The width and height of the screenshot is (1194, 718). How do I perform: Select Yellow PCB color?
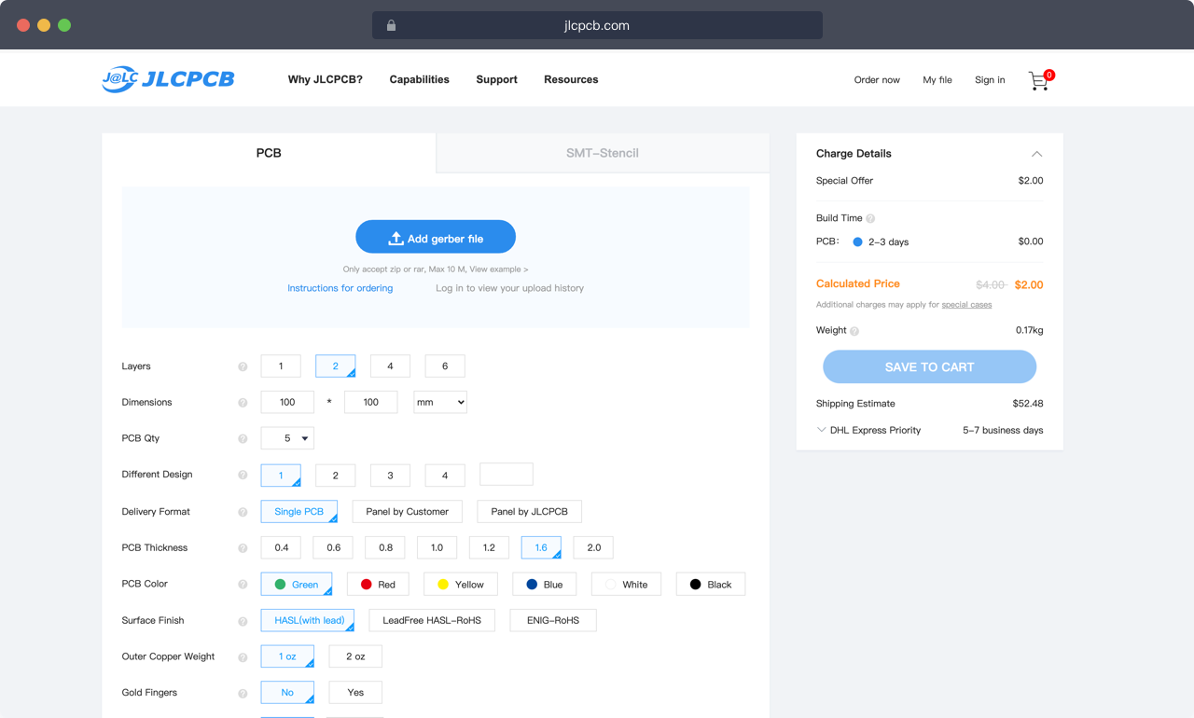click(x=461, y=584)
